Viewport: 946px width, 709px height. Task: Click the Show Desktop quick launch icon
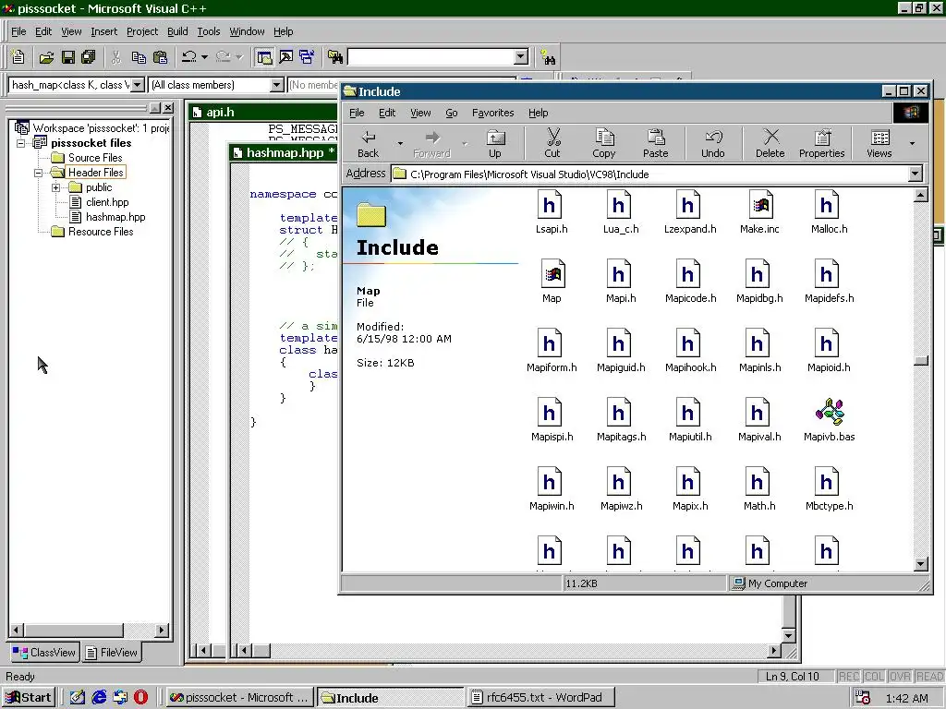(78, 698)
